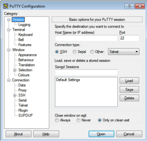Set close window on exit to Always

[57, 120]
